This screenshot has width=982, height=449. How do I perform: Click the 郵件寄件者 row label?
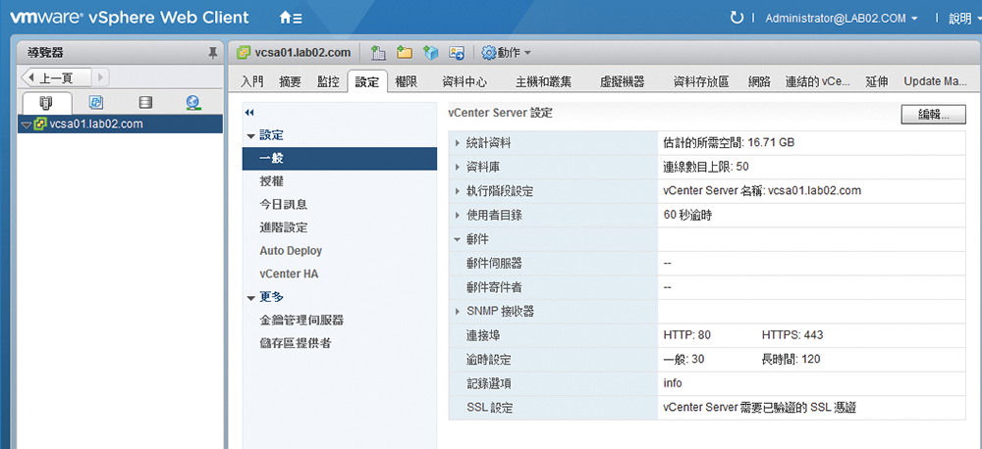pos(494,287)
